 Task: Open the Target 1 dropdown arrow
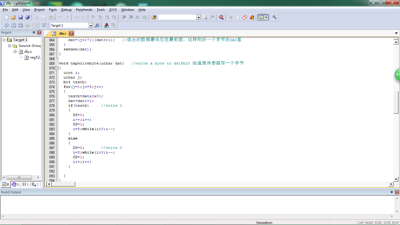91,25
